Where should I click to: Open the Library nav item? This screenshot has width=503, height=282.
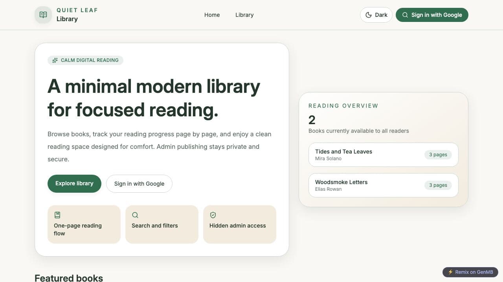[x=244, y=15]
